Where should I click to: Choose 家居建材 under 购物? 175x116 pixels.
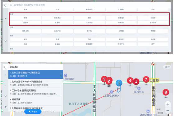click(x=89, y=44)
